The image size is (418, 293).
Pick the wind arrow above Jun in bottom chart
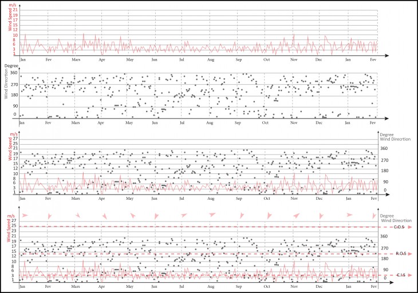[x=156, y=216]
